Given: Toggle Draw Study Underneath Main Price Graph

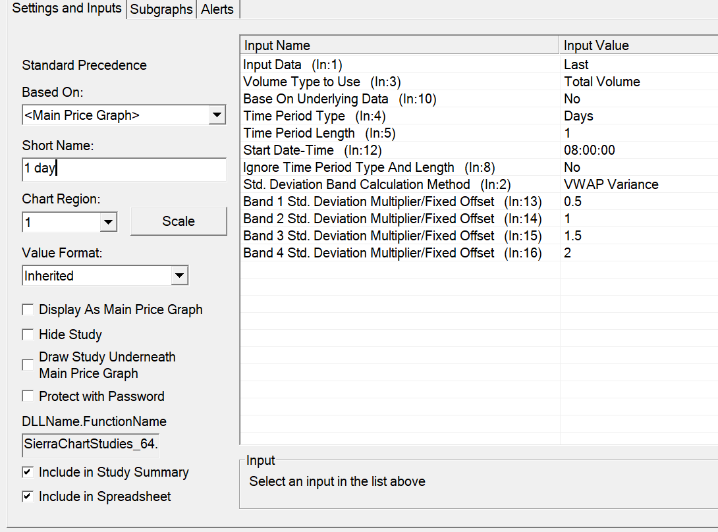Looking at the screenshot, I should coord(28,365).
